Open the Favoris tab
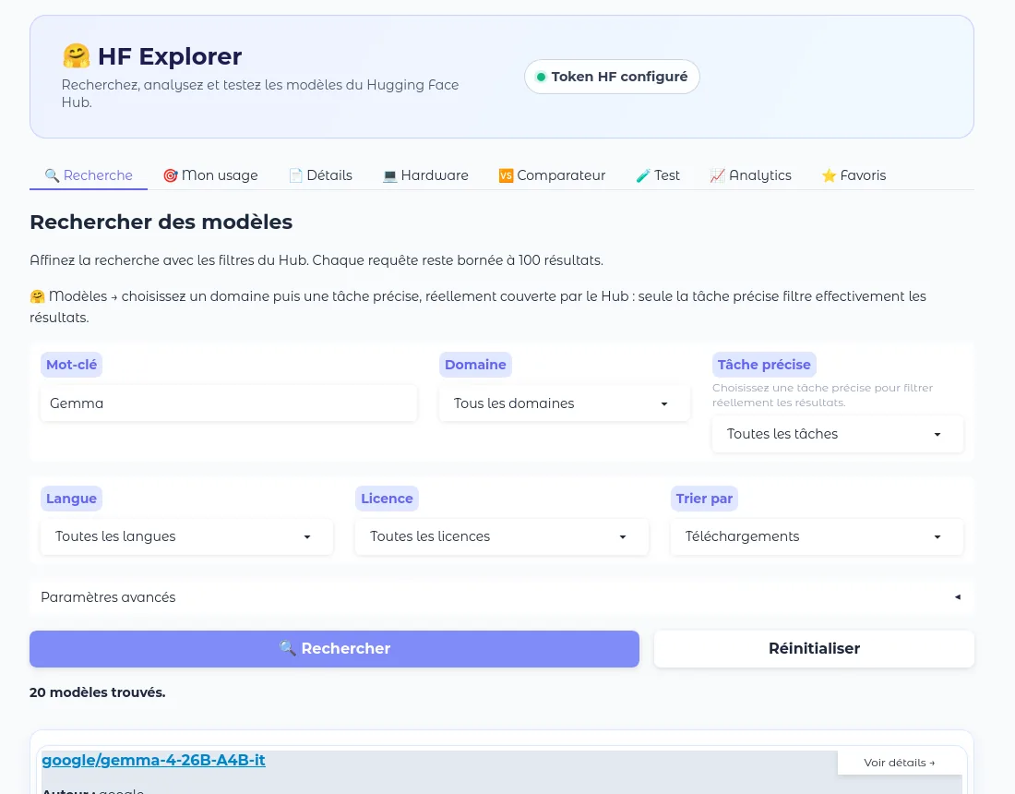 (x=854, y=175)
